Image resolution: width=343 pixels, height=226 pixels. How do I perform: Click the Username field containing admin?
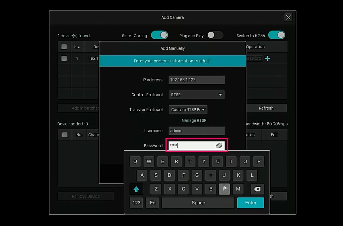196,131
